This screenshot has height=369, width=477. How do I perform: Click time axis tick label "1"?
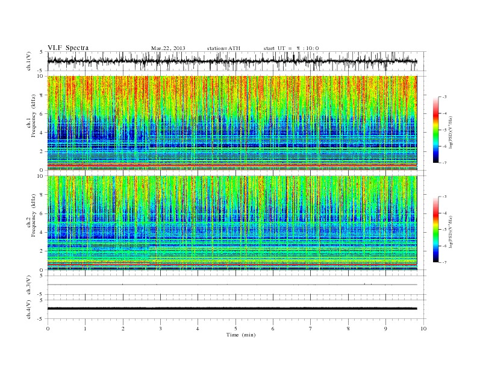[x=86, y=329]
